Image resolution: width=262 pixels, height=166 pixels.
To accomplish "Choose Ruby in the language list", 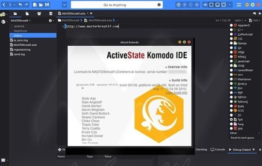I will point(241,106).
